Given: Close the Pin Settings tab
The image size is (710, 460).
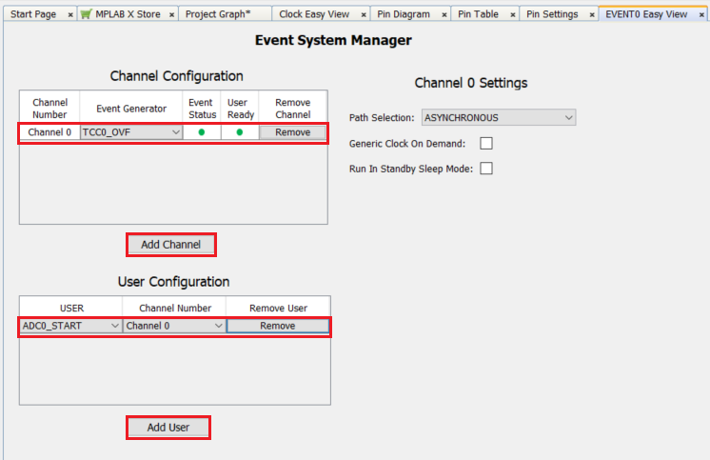Looking at the screenshot, I should tap(590, 15).
